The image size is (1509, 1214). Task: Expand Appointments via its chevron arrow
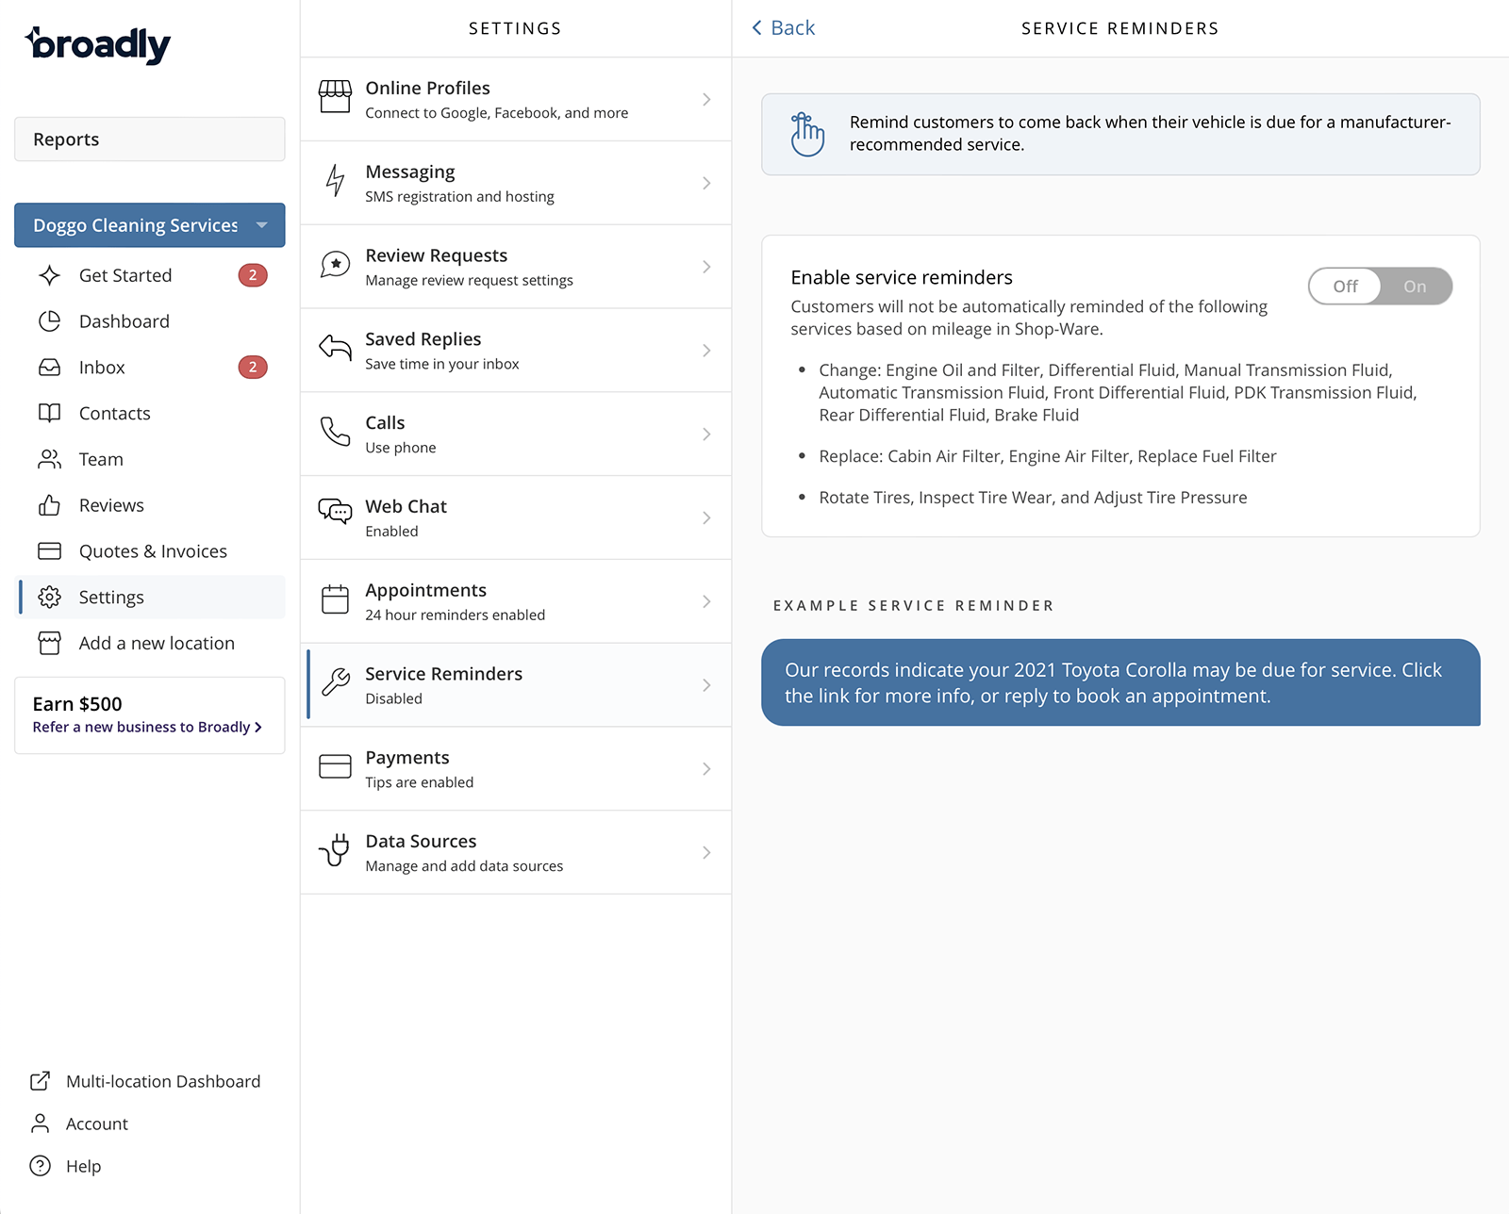click(706, 601)
